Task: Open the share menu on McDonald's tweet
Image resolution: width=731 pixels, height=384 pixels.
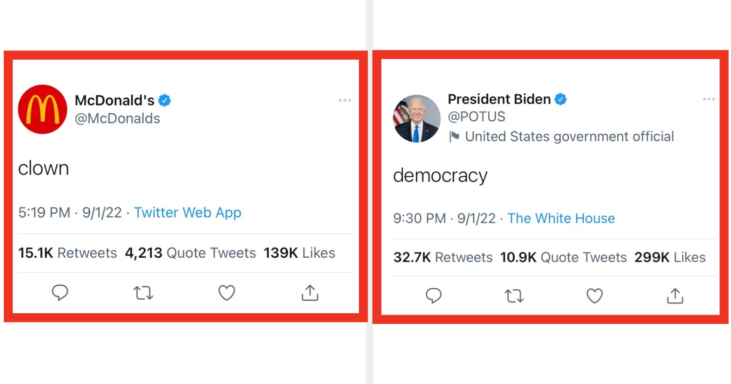Action: [310, 292]
